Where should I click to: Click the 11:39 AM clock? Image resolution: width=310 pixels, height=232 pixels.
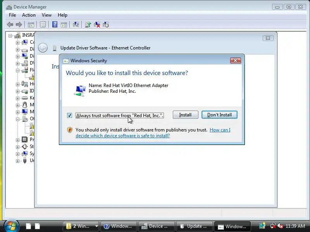pyautogui.click(x=295, y=226)
